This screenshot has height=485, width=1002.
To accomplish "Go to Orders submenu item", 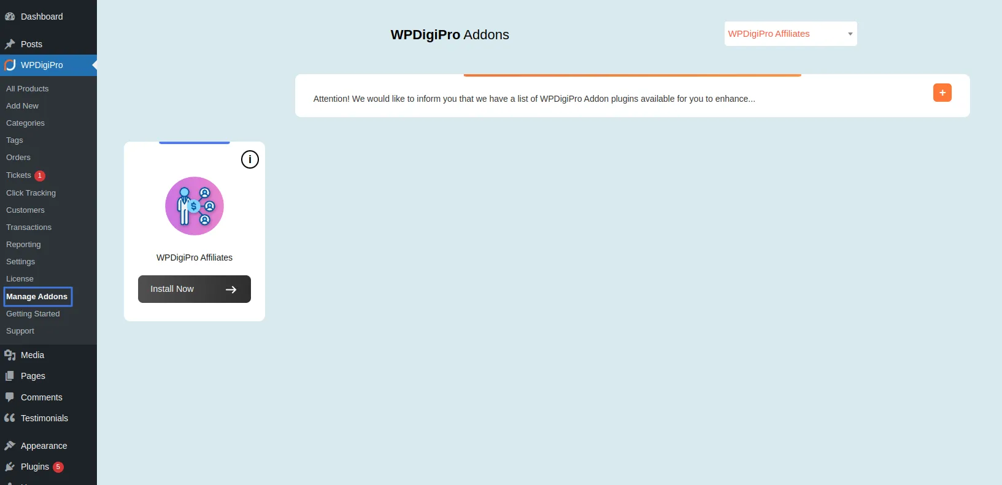I will click(x=18, y=158).
